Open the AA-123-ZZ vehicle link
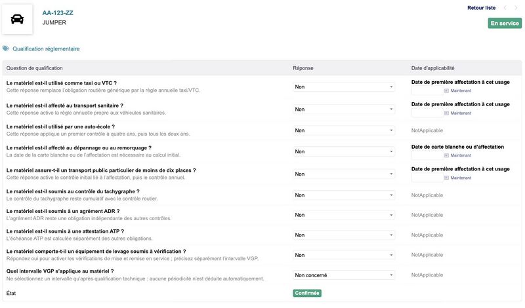The height and width of the screenshot is (308, 525). click(58, 13)
